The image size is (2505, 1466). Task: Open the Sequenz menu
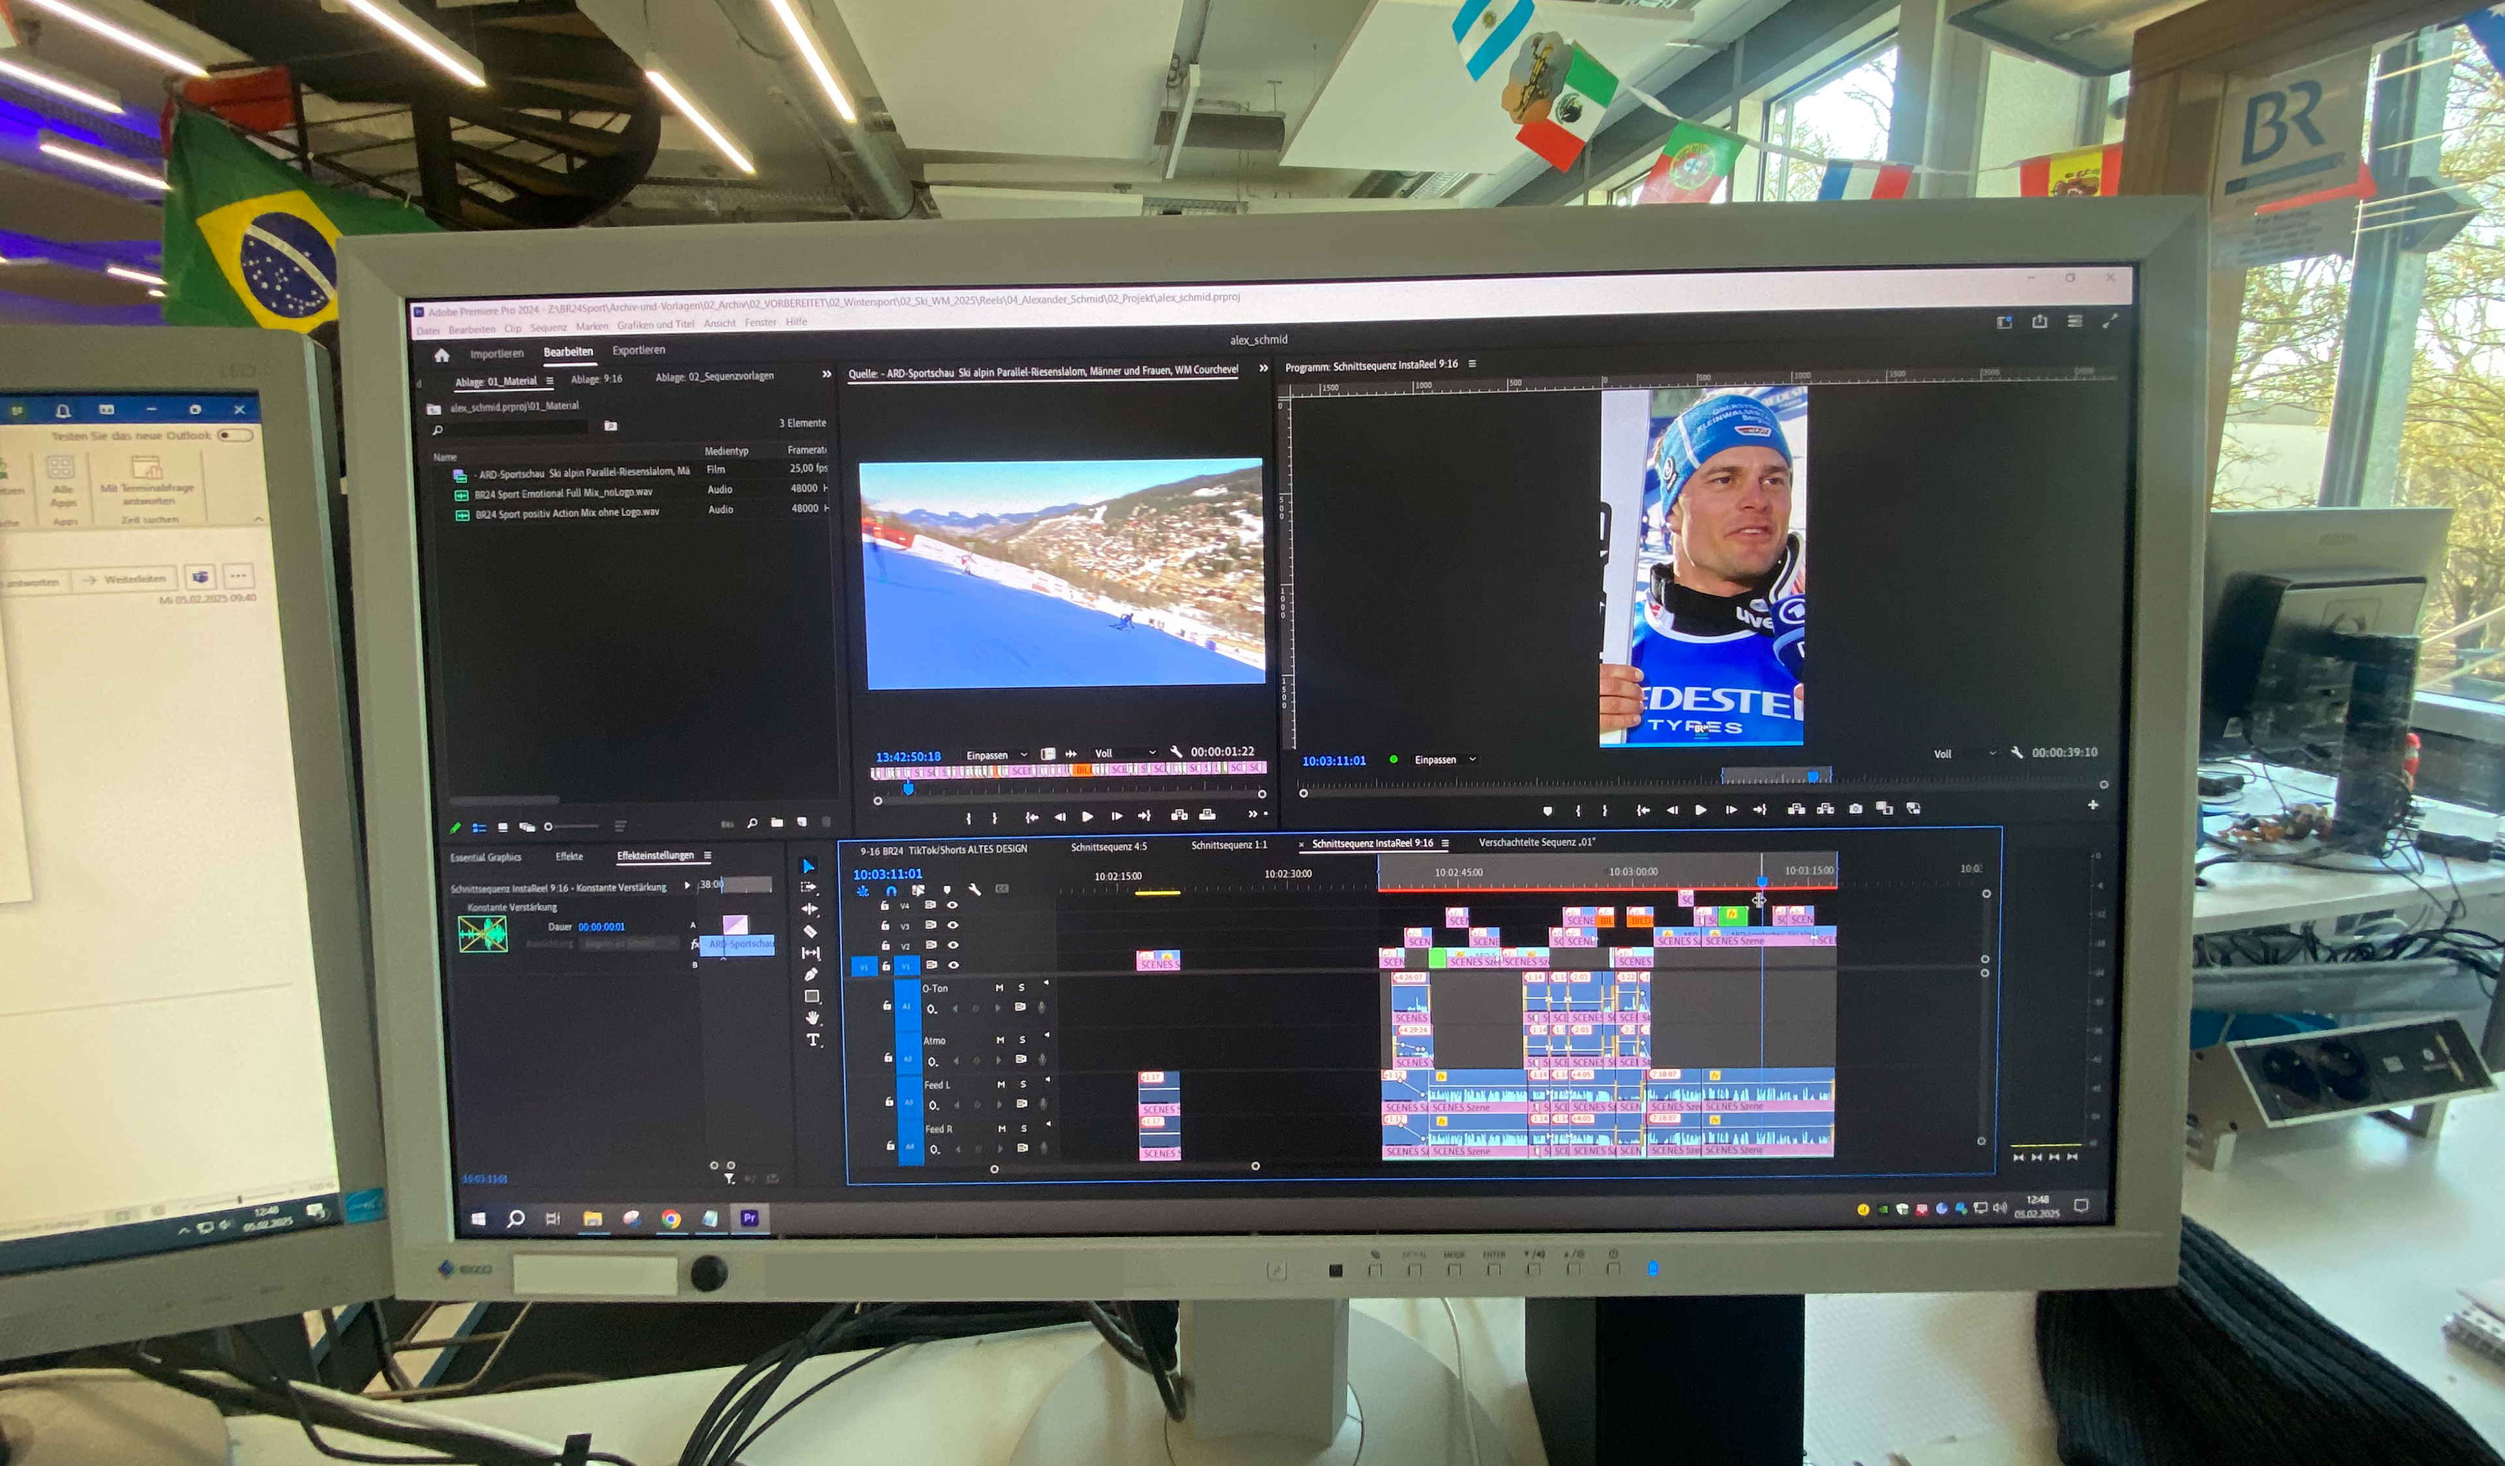tap(548, 327)
